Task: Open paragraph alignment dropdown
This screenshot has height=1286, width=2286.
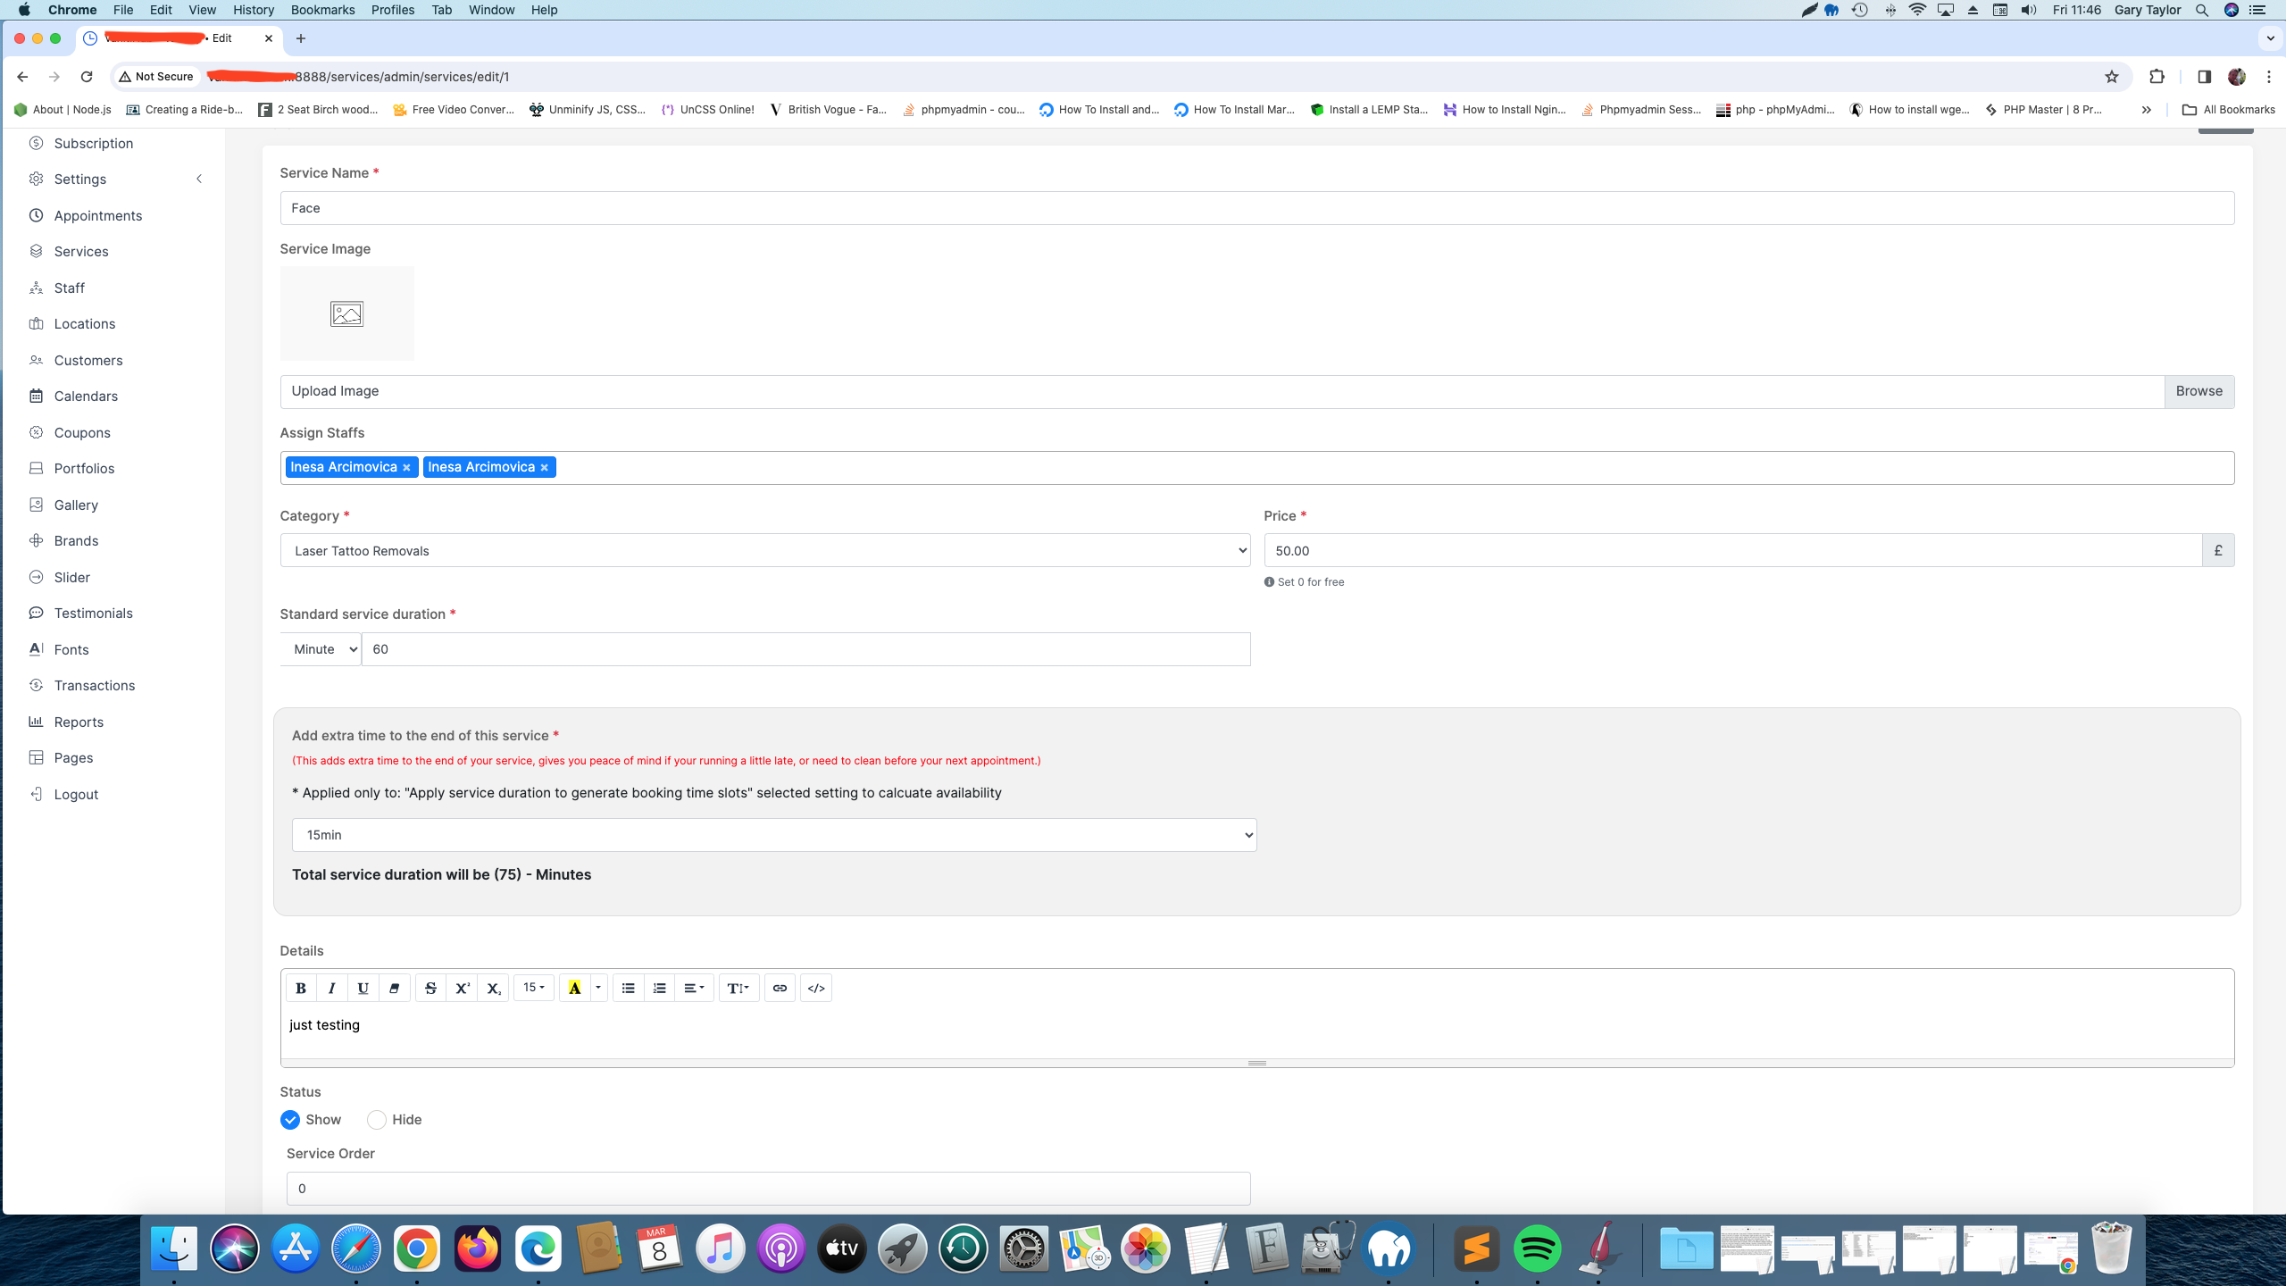Action: 694,988
